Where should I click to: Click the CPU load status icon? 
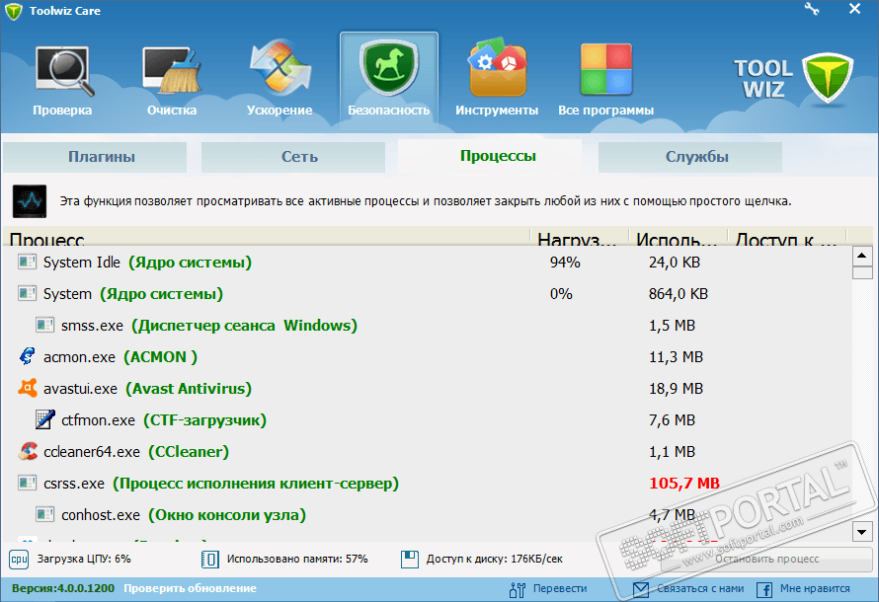tap(19, 560)
